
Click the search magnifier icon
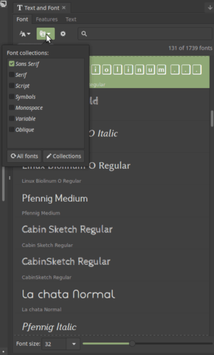[84, 34]
